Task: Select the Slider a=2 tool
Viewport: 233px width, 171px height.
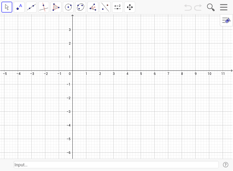Action: click(x=117, y=7)
